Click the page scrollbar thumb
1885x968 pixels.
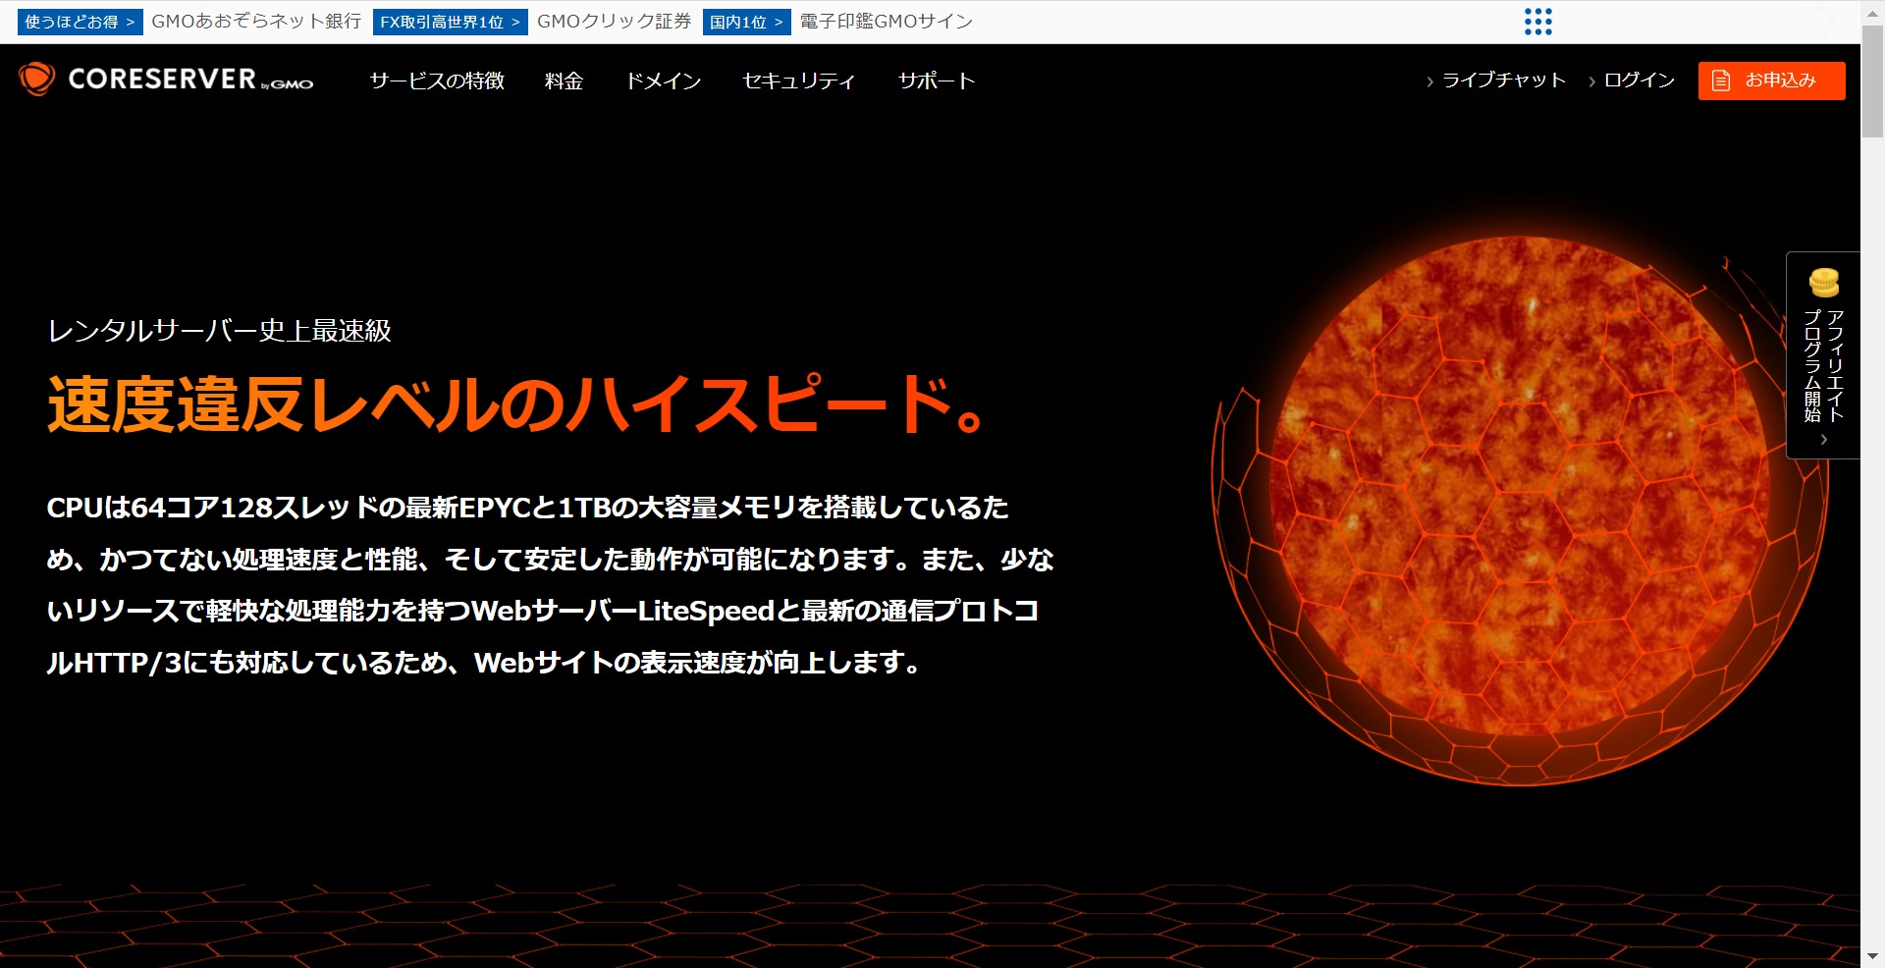pyautogui.click(x=1872, y=81)
